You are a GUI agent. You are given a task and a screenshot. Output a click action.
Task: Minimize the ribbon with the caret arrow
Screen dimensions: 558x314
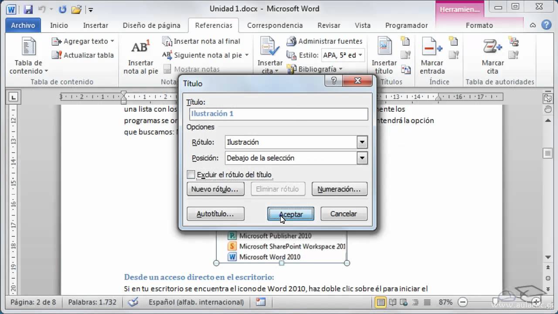(533, 25)
